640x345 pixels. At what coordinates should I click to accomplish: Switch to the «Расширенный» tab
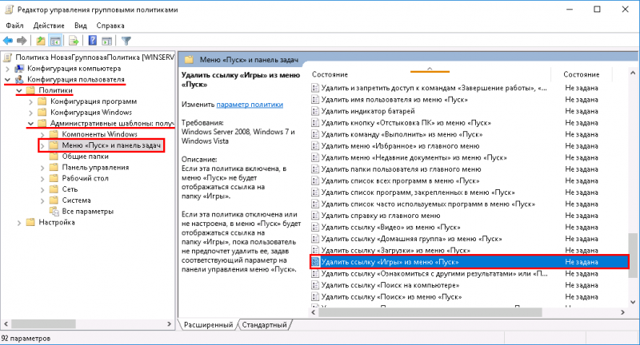click(208, 324)
